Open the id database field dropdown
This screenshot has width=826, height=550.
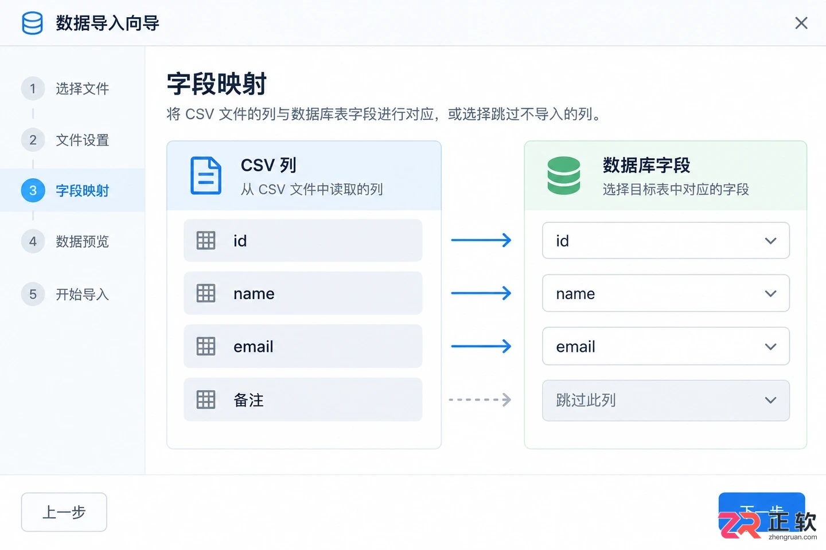point(665,241)
